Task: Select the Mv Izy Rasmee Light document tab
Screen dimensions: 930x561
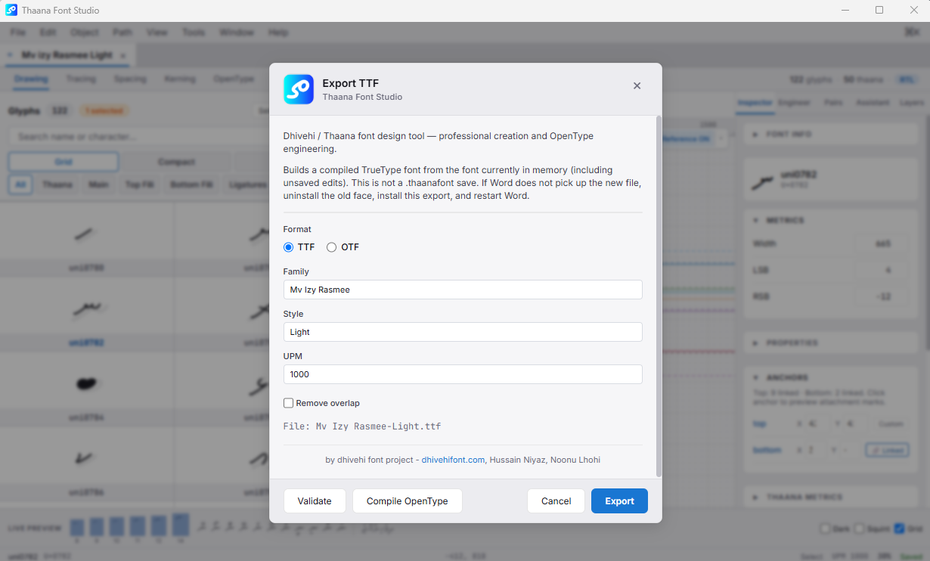Action: [x=67, y=55]
